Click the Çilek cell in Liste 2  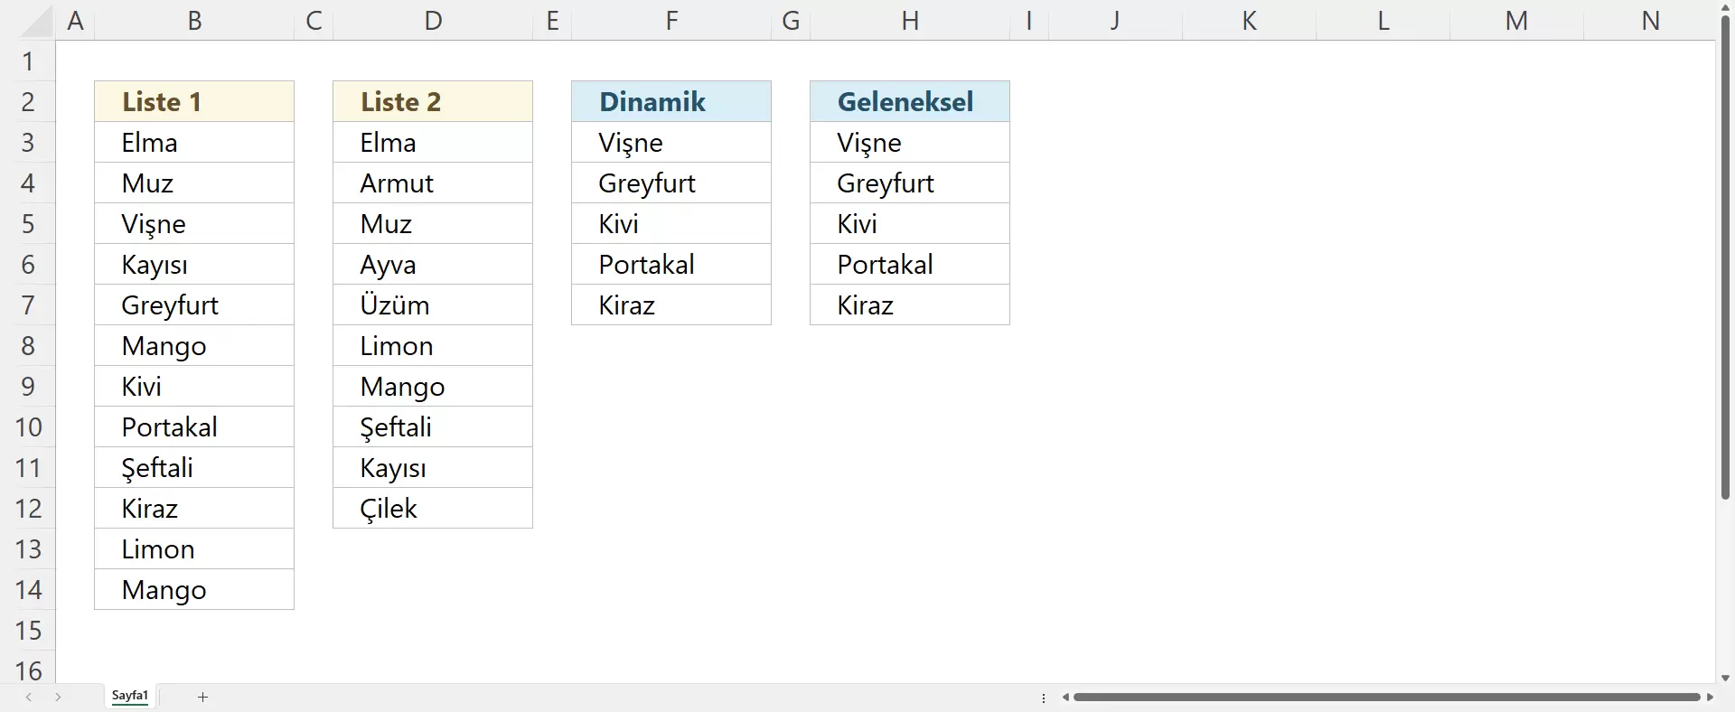coord(433,509)
